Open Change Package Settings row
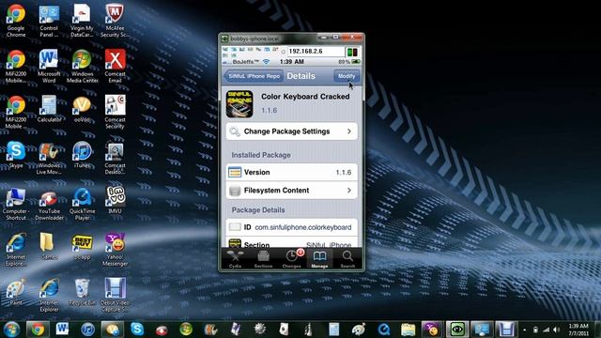The image size is (601, 338). (x=292, y=131)
